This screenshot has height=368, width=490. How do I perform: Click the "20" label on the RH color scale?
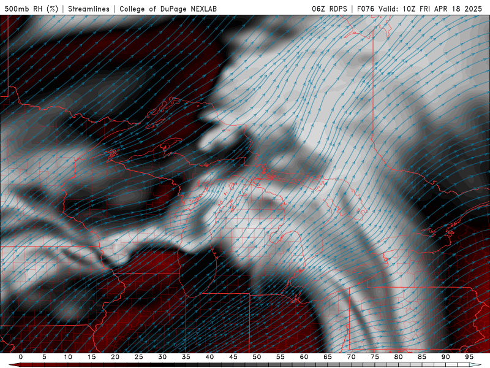[115, 357]
